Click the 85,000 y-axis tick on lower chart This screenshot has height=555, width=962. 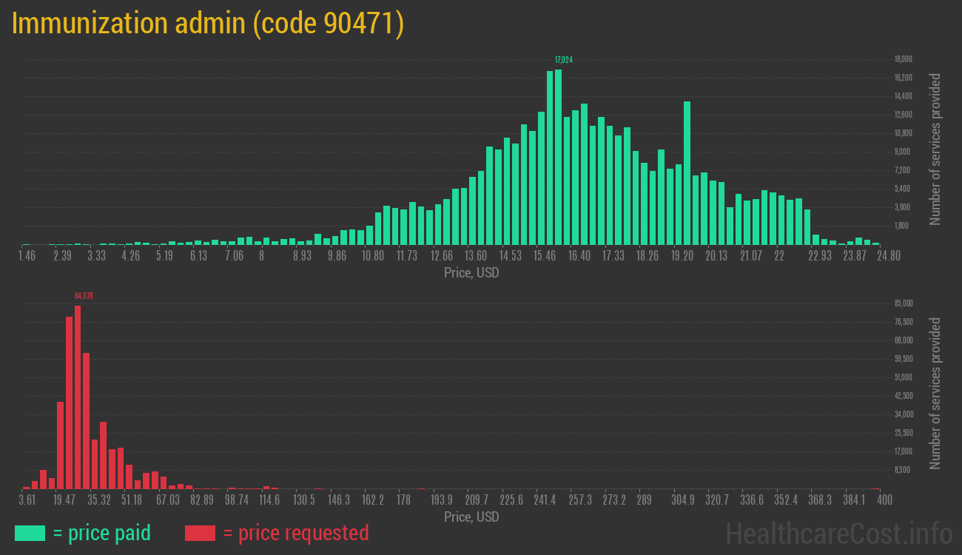(903, 303)
